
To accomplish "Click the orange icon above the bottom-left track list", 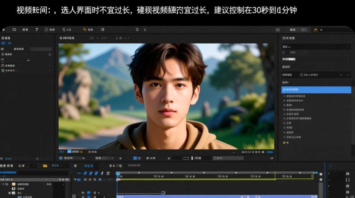I will pyautogui.click(x=45, y=166).
